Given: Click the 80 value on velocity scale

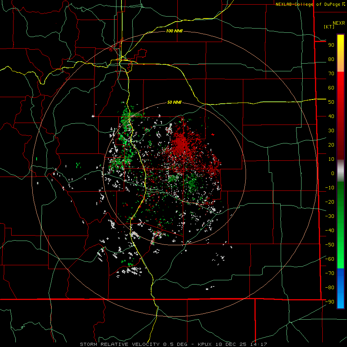Looking at the screenshot, I should (x=331, y=59).
